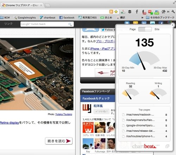Open the BGM bookmark folder
The image size is (176, 155).
pos(5,18)
